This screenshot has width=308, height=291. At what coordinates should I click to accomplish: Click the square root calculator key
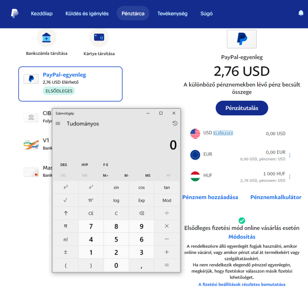coord(65,200)
